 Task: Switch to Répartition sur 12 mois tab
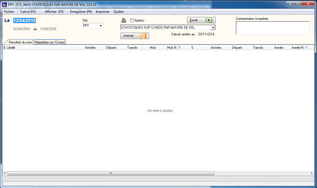[49, 42]
